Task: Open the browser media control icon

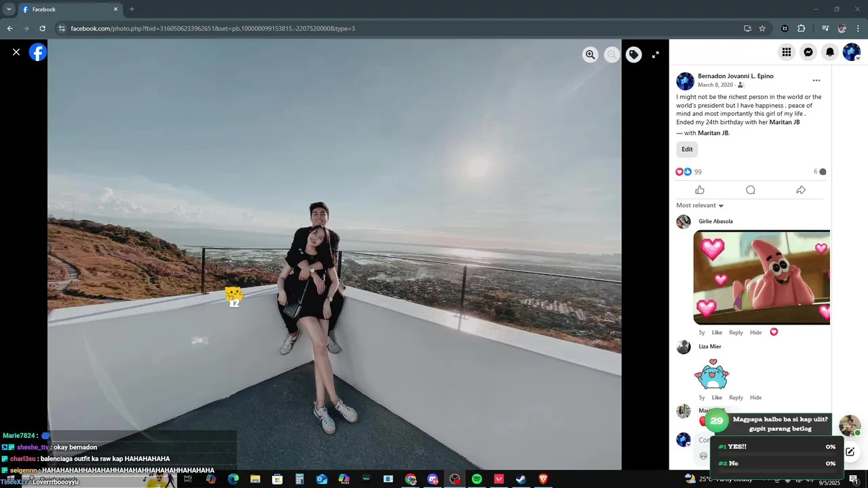Action: (x=825, y=28)
